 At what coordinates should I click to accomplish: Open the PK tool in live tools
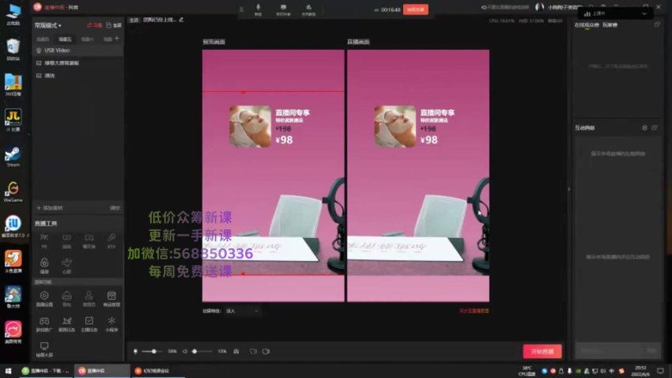coord(44,241)
